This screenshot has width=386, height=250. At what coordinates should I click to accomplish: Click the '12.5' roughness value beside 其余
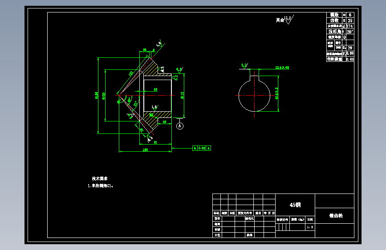[287, 18]
